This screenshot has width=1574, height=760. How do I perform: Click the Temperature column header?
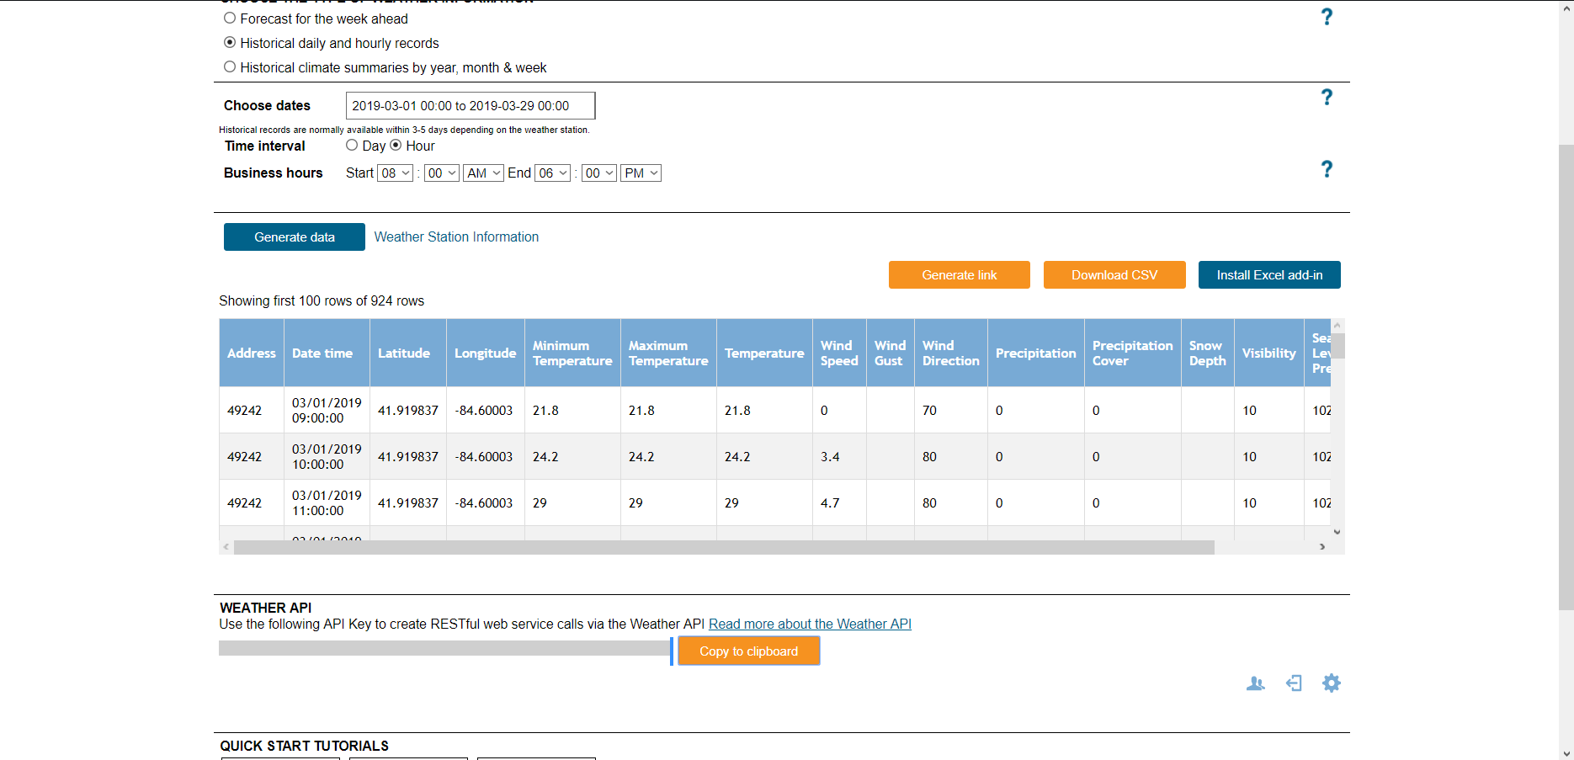click(x=763, y=353)
